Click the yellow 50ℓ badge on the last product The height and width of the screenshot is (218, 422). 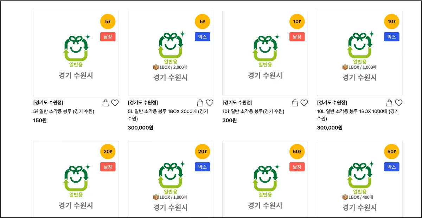click(391, 151)
